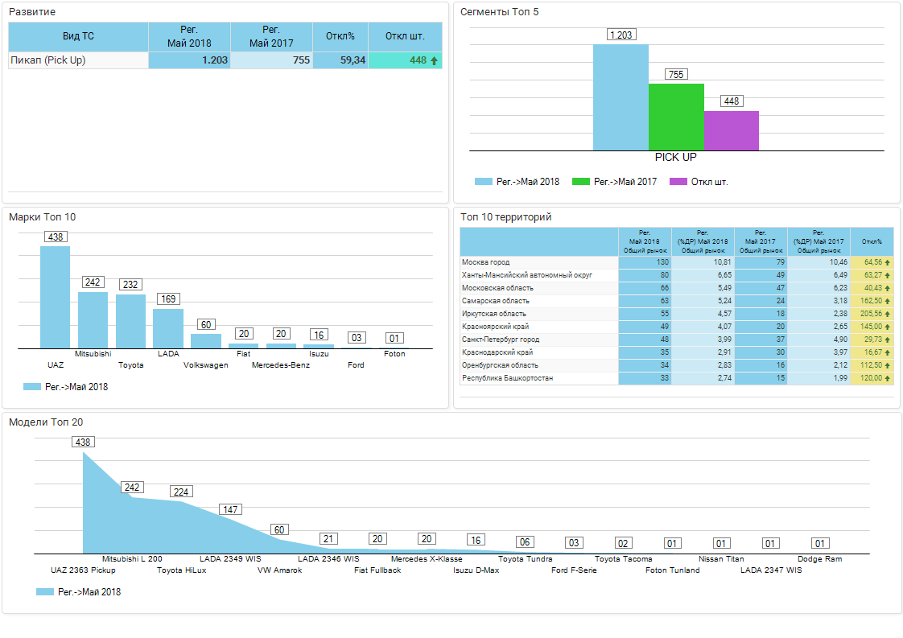This screenshot has height=638, width=903.
Task: Click the Откл% header in the Развитие table
Action: click(x=340, y=36)
